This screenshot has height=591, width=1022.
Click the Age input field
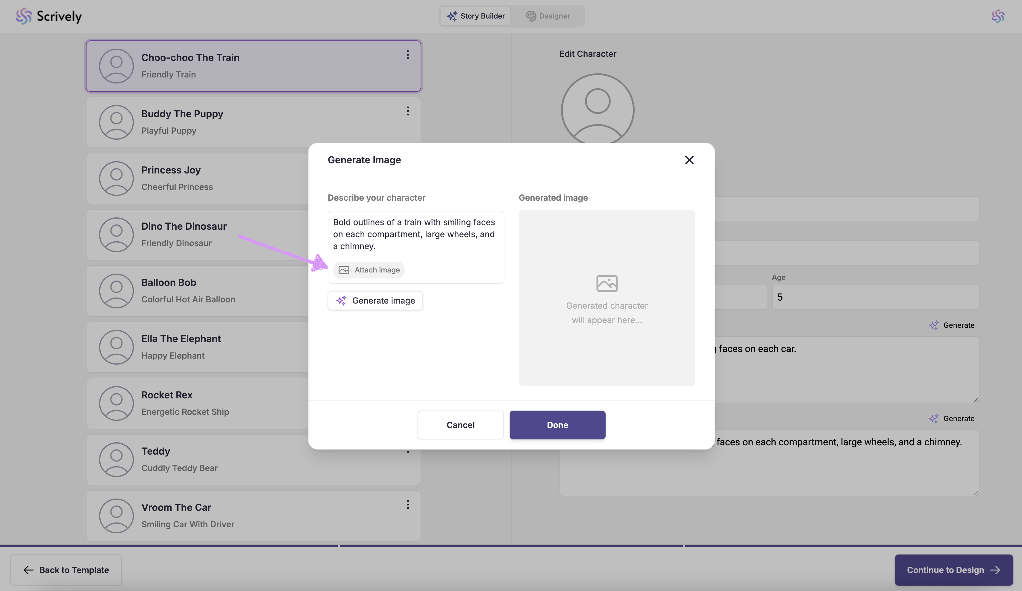click(875, 297)
